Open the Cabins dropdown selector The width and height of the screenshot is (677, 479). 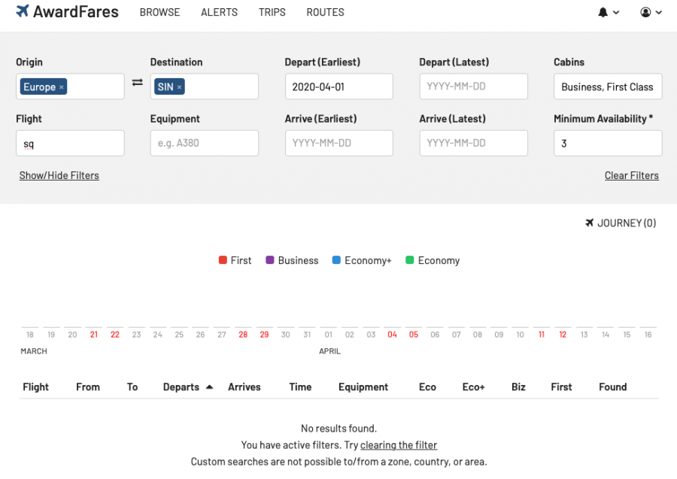[607, 86]
